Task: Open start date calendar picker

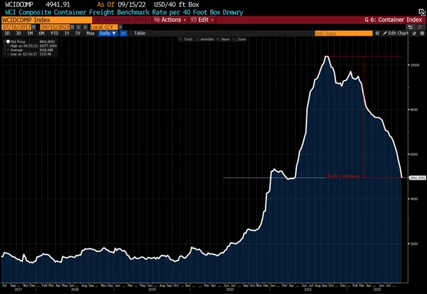Action: coord(34,27)
